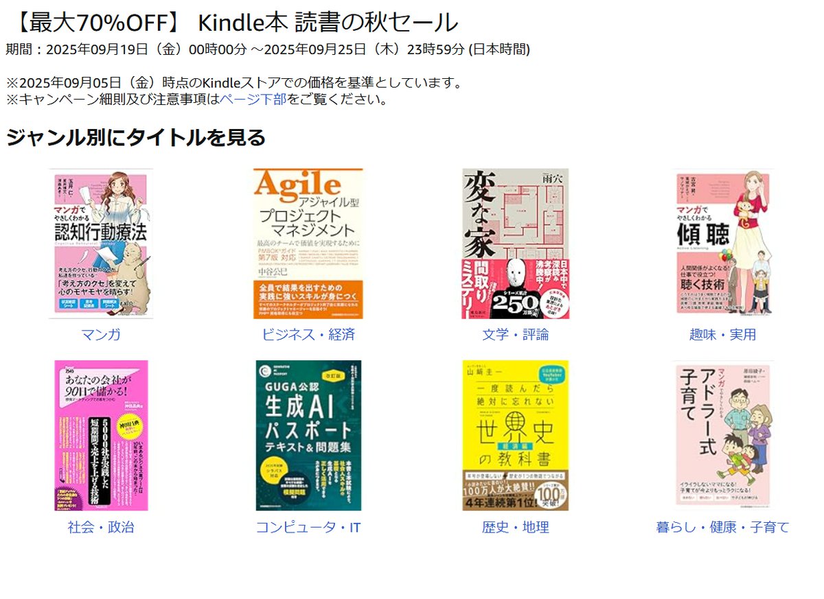This screenshot has width=824, height=599.
Task: Open the マンガ genre link
Action: (x=101, y=335)
